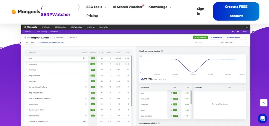Select the SERPWatcher tab
Viewport: 269px width, 126px height.
pos(76,27)
